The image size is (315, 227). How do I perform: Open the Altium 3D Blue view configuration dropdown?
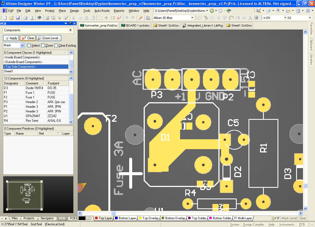click(192, 18)
